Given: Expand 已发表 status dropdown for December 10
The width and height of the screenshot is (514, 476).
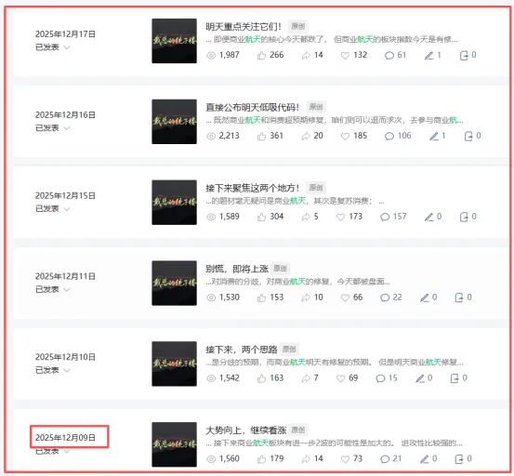Looking at the screenshot, I should (67, 370).
